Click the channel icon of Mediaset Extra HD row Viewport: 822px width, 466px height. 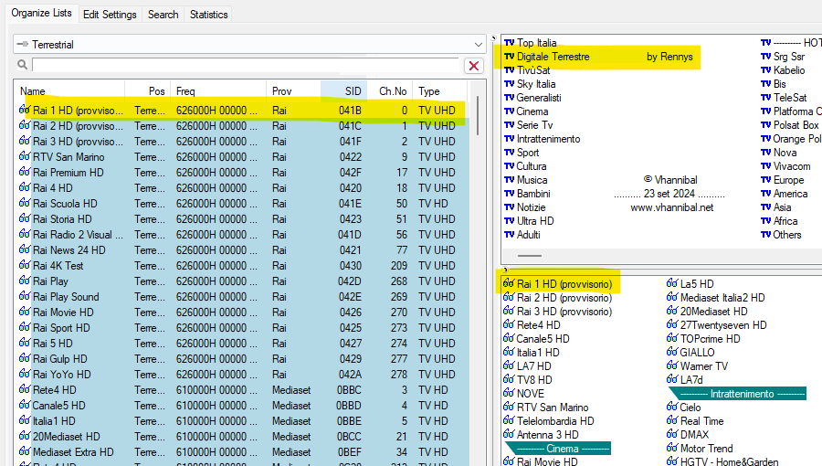[25, 452]
